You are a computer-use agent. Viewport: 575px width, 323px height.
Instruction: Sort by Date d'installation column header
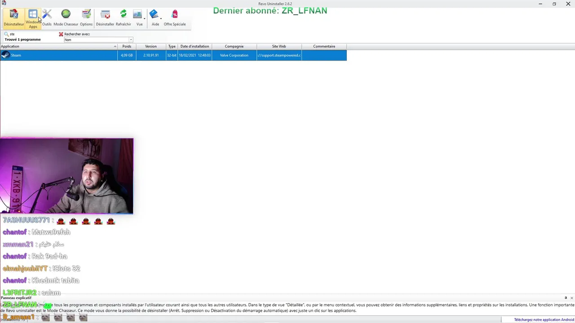[x=195, y=46]
